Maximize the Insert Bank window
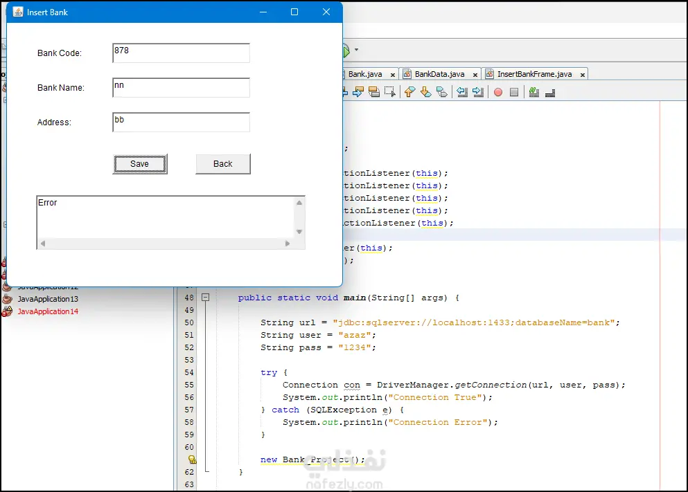688x492 pixels. pyautogui.click(x=294, y=12)
